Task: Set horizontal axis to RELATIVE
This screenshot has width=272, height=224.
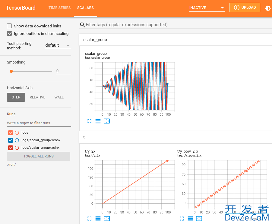Action: pyautogui.click(x=37, y=97)
